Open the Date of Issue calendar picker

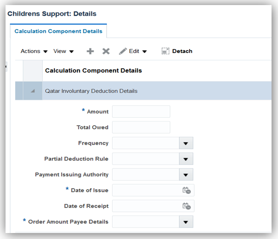(x=187, y=190)
